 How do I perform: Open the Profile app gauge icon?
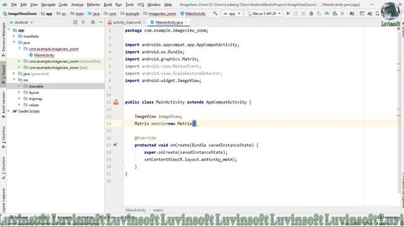pyautogui.click(x=327, y=13)
